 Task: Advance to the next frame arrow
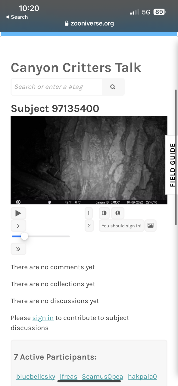coord(18,226)
